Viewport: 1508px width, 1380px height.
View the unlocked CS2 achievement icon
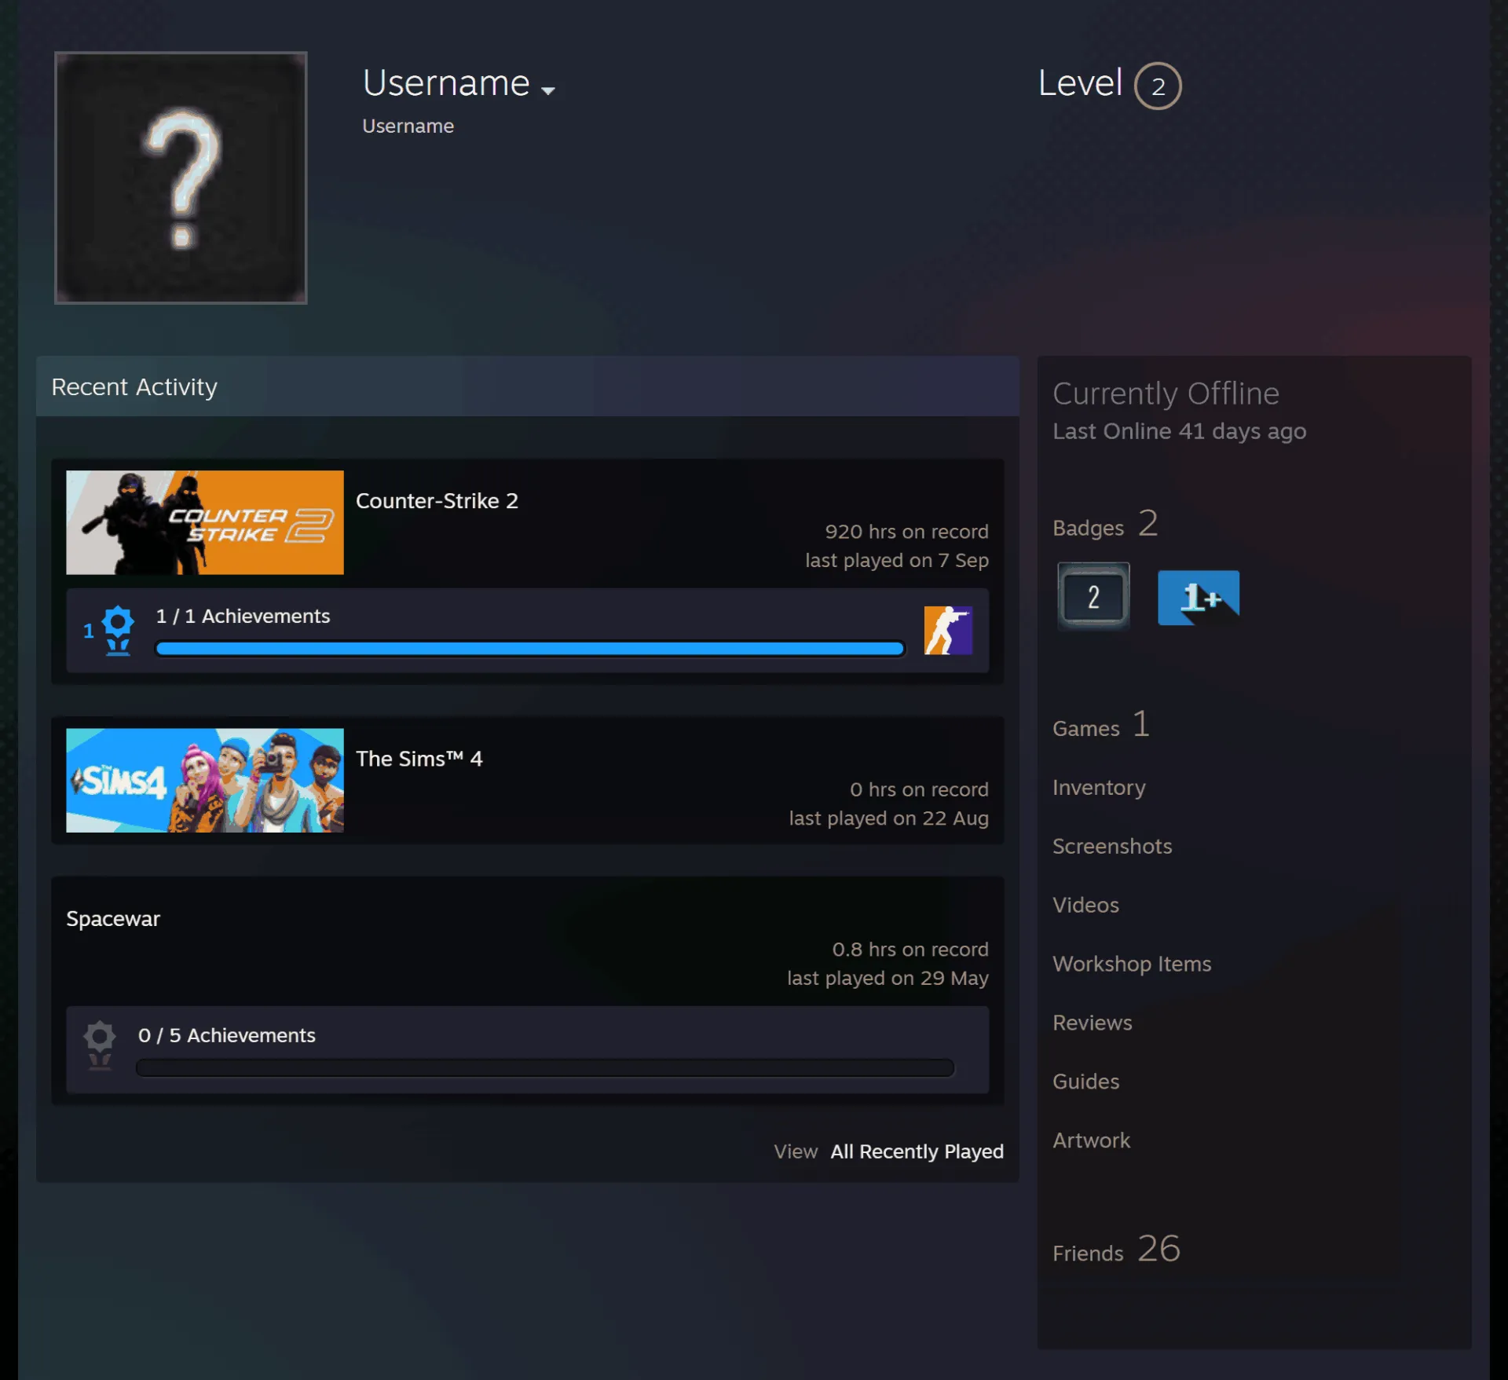pyautogui.click(x=948, y=630)
